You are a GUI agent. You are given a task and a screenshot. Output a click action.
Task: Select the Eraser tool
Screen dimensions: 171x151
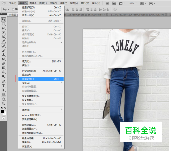pyautogui.click(x=3, y=63)
